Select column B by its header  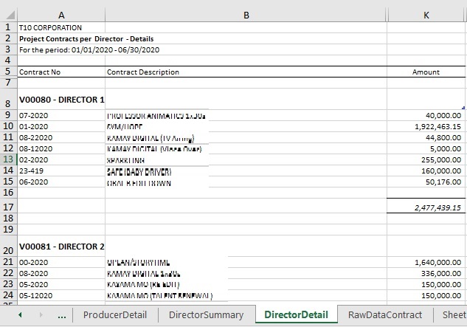coord(246,13)
